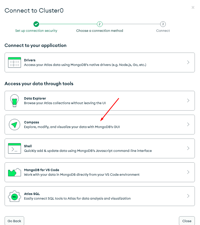Select the Data Explorer title text
This screenshot has width=200, height=225.
click(35, 99)
